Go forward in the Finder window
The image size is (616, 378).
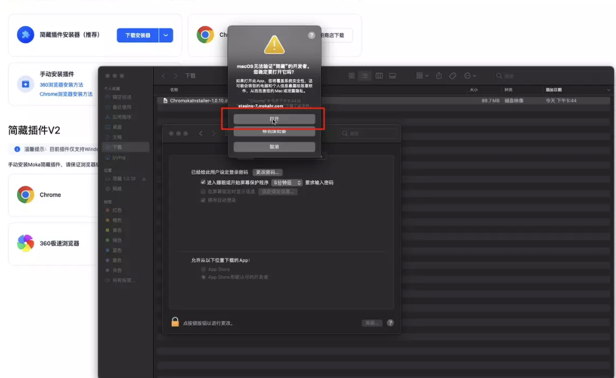coord(176,76)
